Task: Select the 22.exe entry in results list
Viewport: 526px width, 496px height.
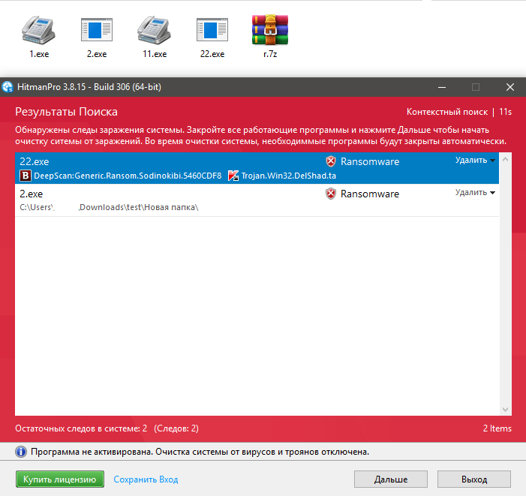Action: click(257, 168)
